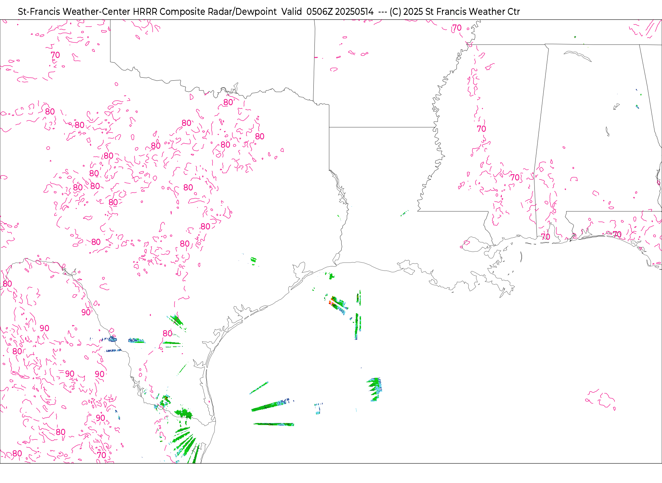Click "HRRR Composite Radar/Dewpoint" in the title
This screenshot has width=662, height=483.
pos(205,12)
